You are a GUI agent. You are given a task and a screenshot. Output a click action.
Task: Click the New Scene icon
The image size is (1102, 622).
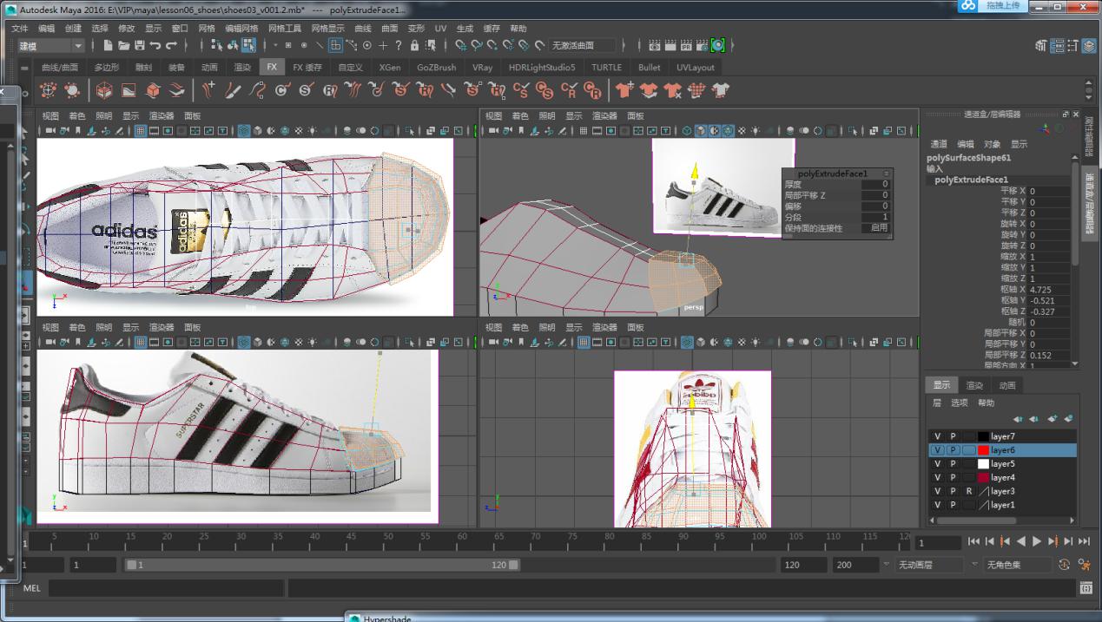(108, 45)
